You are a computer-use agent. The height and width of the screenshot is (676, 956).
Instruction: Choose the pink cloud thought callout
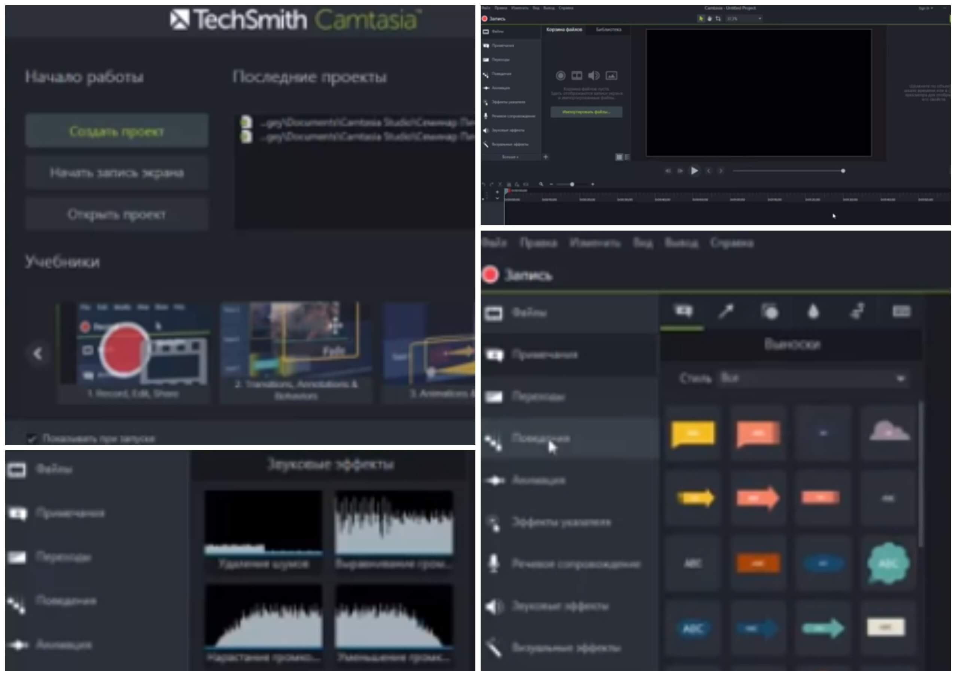tap(889, 431)
